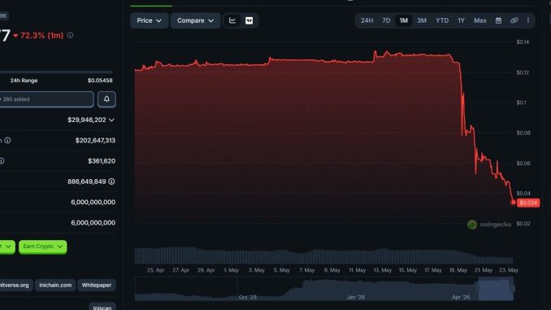Click the $0.14 price axis label
Viewport: 551px width, 310px height.
click(x=523, y=41)
